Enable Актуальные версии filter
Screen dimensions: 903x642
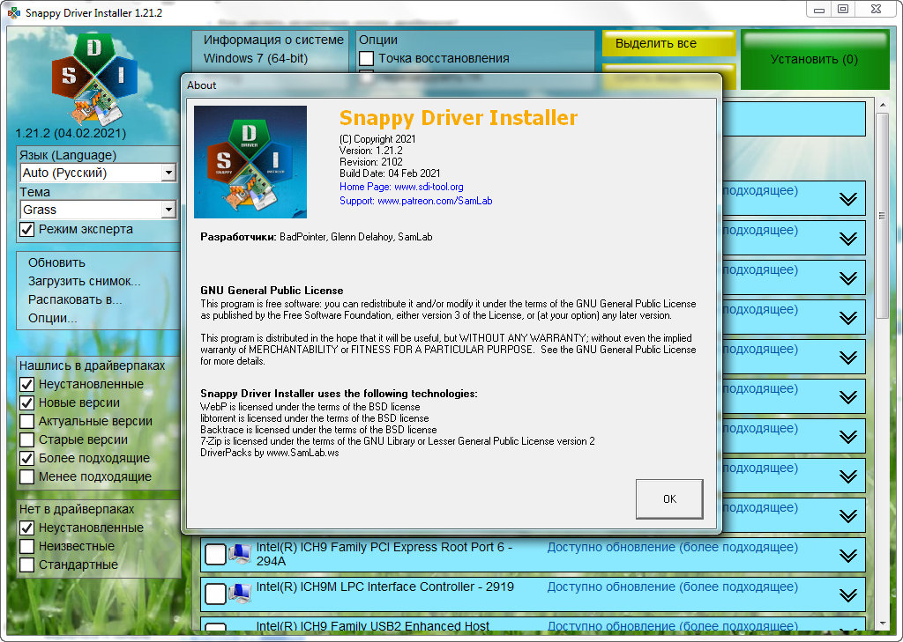click(27, 421)
